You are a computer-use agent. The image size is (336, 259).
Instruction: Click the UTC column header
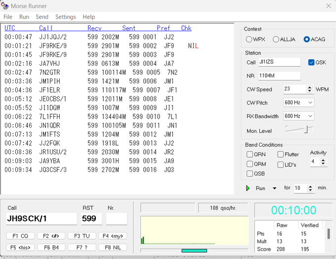10,28
